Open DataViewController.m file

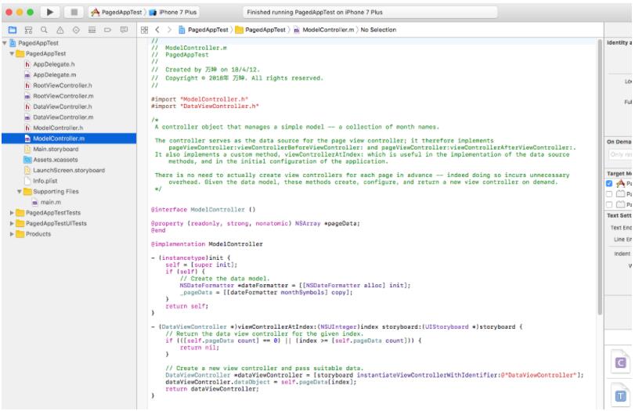pos(69,117)
